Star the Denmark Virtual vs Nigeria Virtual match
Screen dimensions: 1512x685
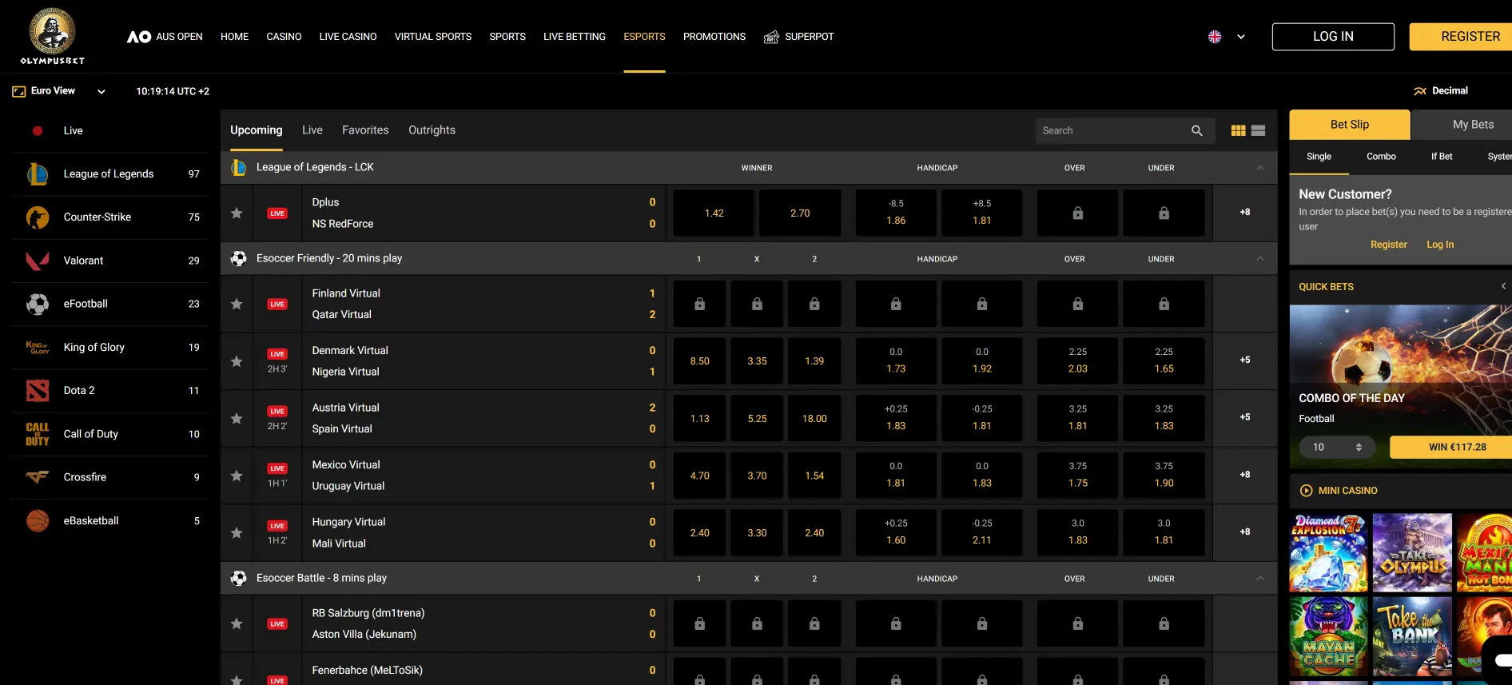click(x=237, y=361)
